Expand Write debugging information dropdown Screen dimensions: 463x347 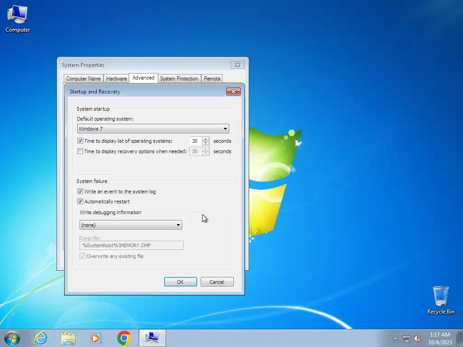[131, 225]
